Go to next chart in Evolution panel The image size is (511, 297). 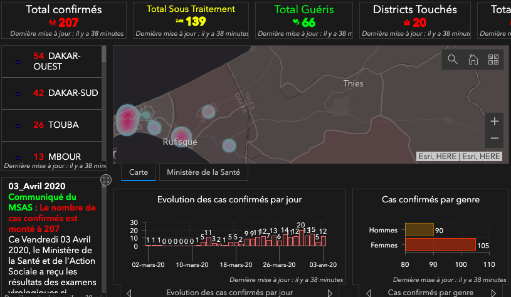(330, 293)
